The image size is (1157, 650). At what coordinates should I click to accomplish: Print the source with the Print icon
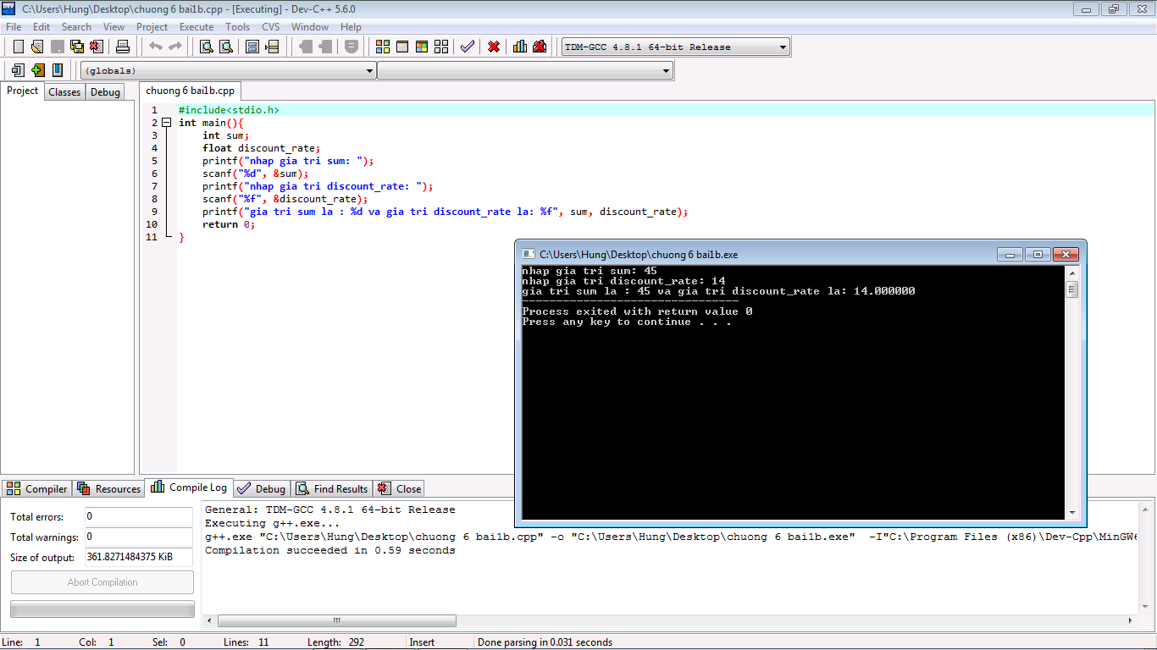click(x=123, y=47)
